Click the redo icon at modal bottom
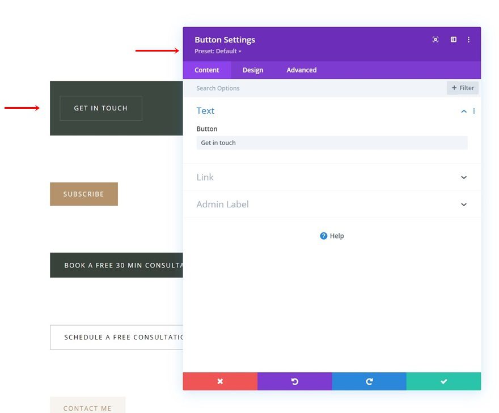499x413 pixels. 369,381
